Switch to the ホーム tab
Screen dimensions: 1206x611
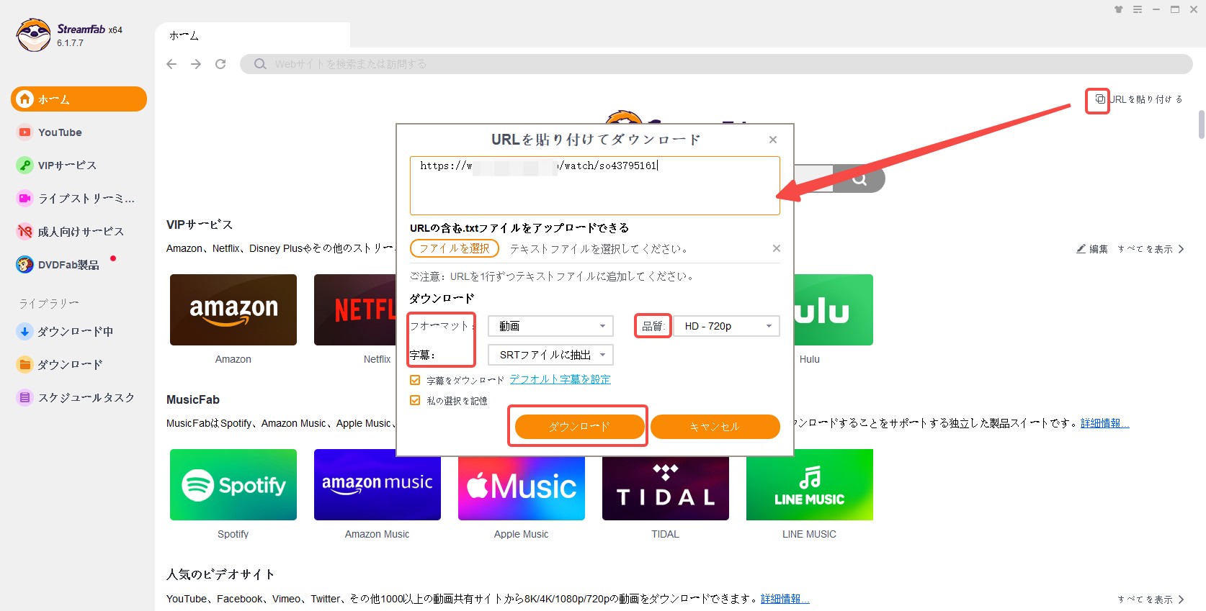click(x=252, y=35)
